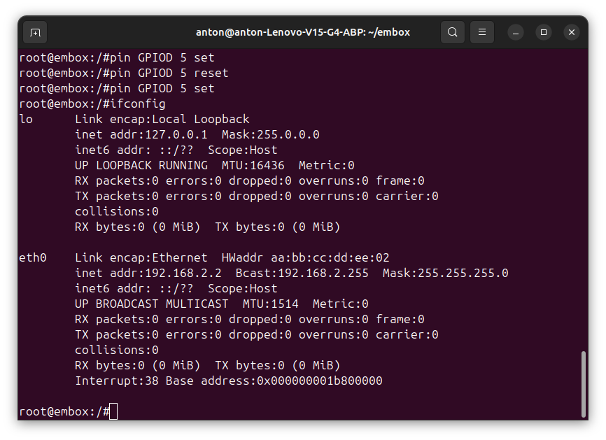
Task: Minimize the terminal window
Action: [516, 32]
